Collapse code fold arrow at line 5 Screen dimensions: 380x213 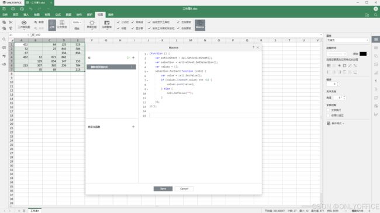[x=147, y=71]
